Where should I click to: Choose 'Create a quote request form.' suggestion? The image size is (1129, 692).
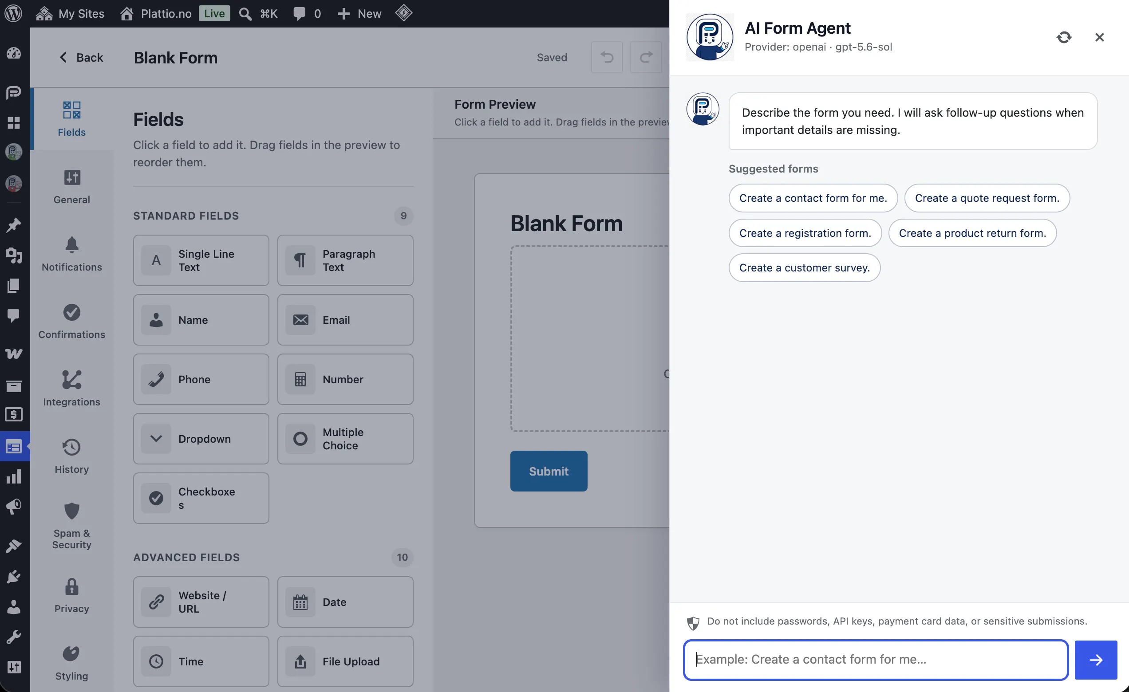click(987, 198)
